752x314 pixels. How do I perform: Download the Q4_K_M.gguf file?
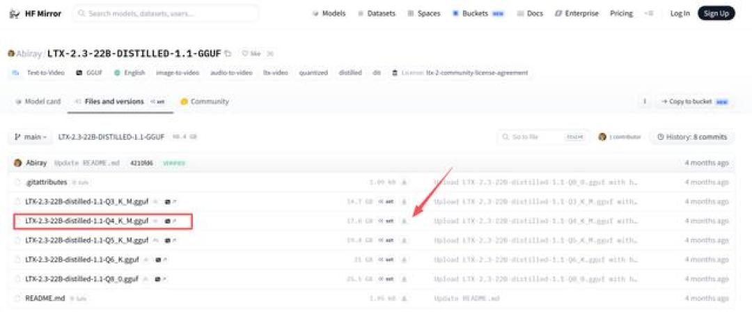(404, 221)
